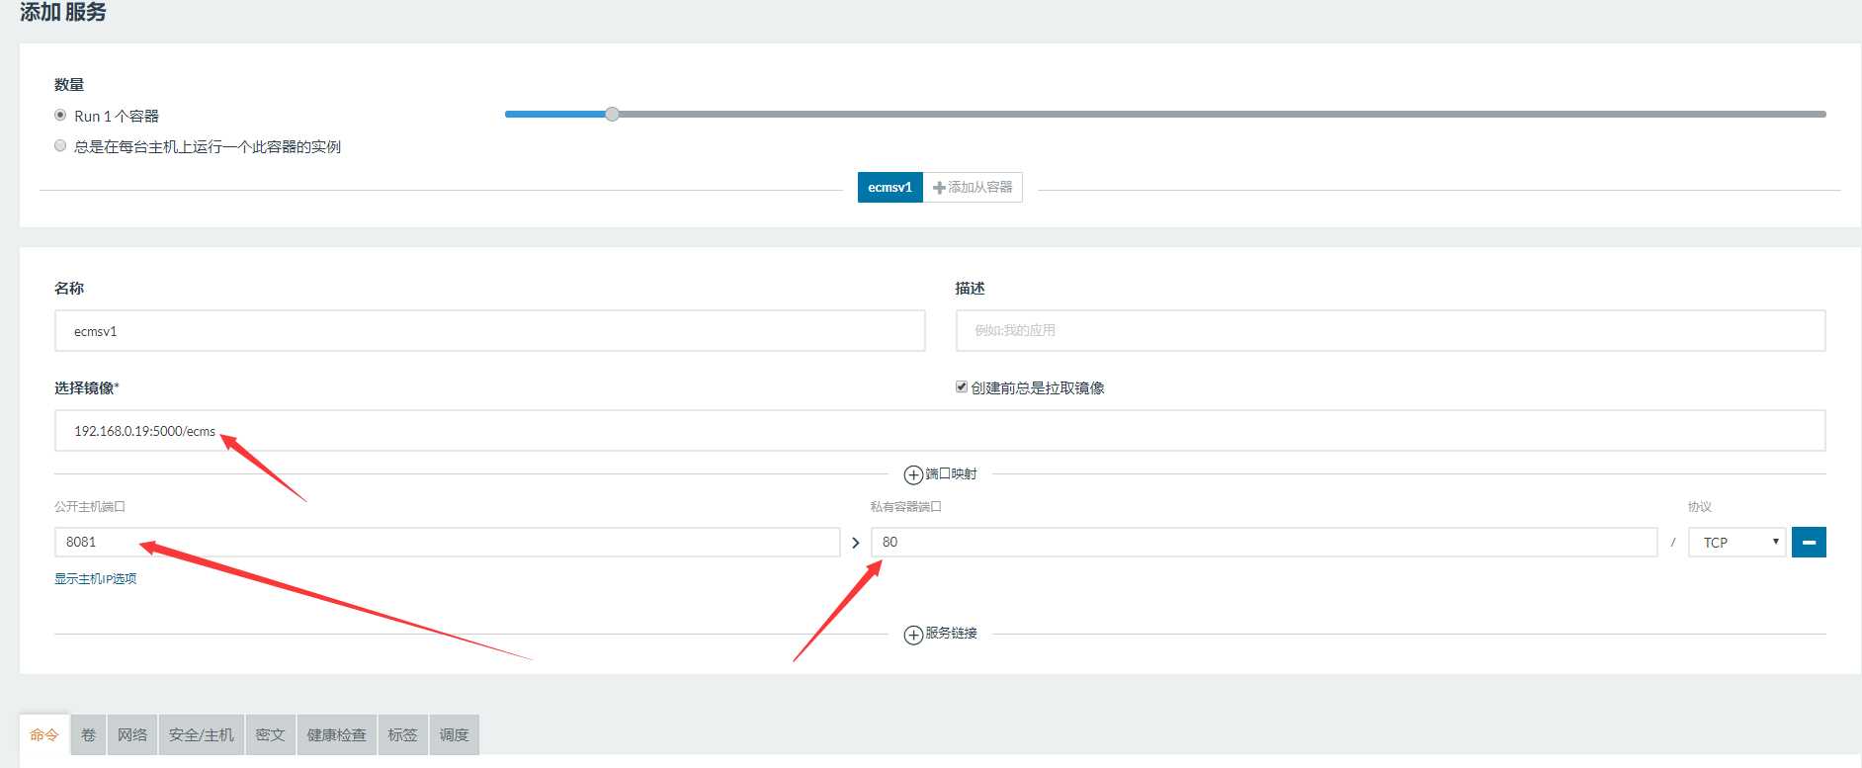Viewport: 1862px width, 768px height.
Task: Open the 命令 tab
Action: [44, 735]
